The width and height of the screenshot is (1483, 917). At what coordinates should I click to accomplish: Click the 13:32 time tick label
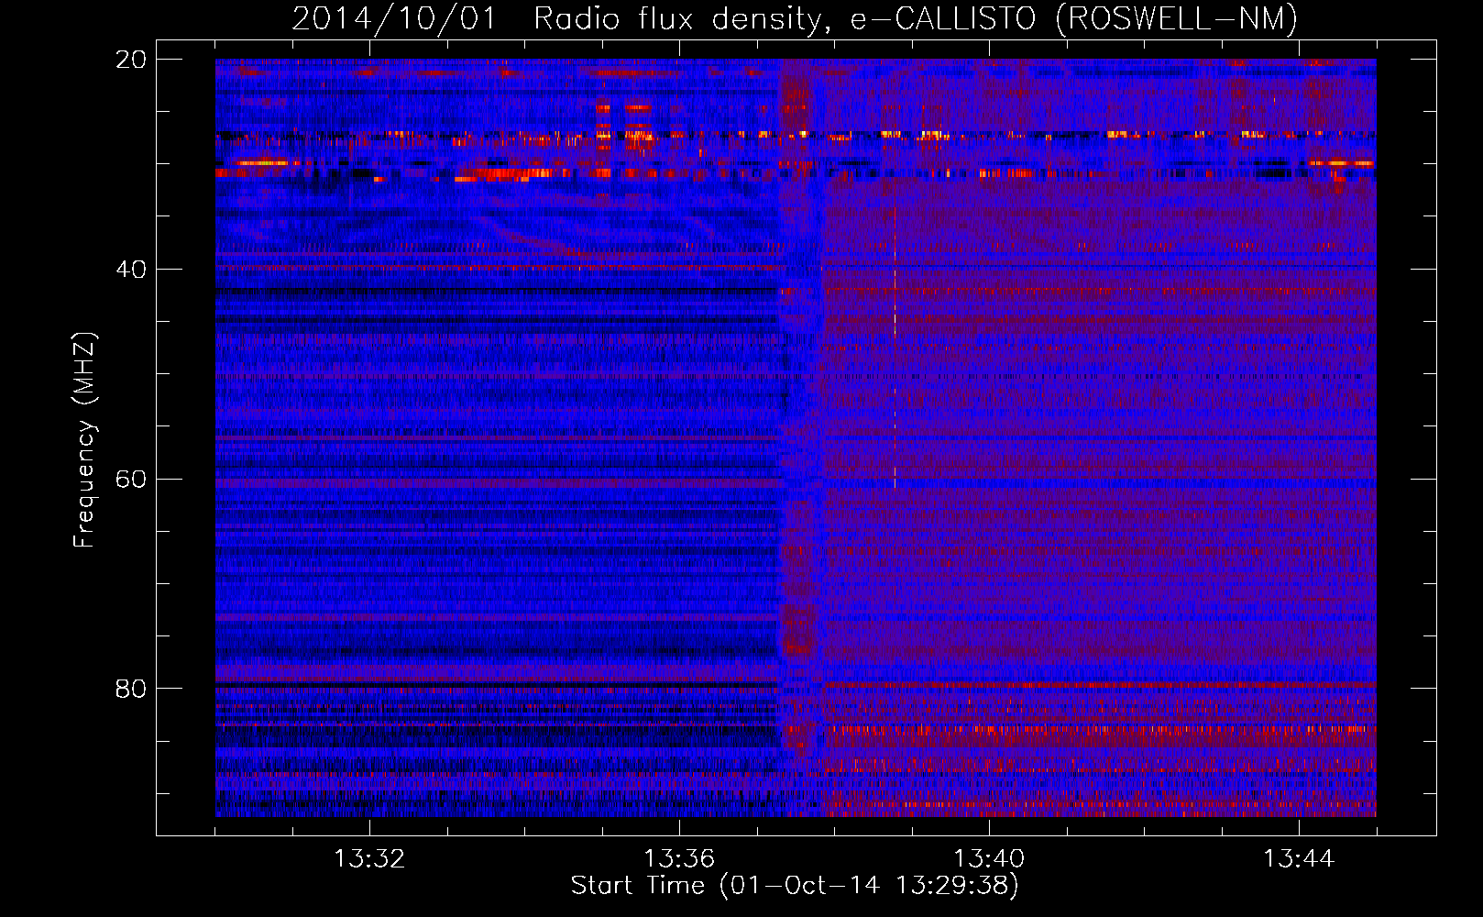369,859
